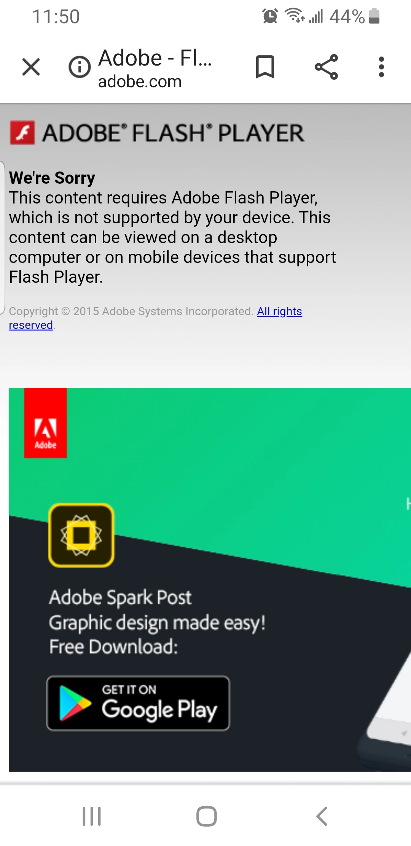Open the three-dot overflow menu
Image resolution: width=411 pixels, height=846 pixels.
(x=381, y=67)
